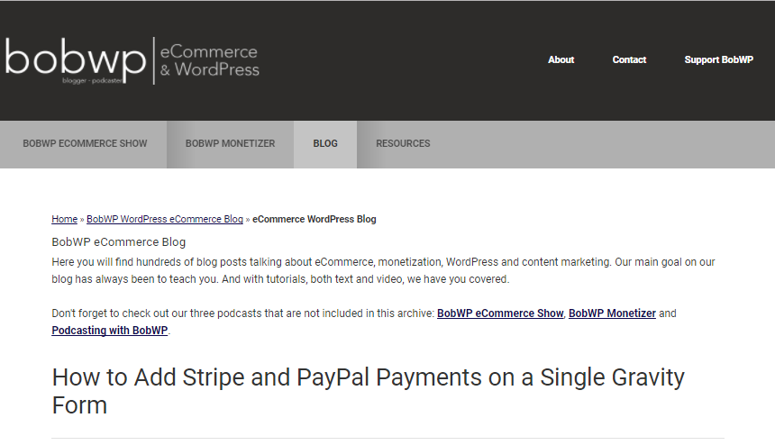This screenshot has height=445, width=775.
Task: Select the Blog nav tab
Action: (x=325, y=144)
